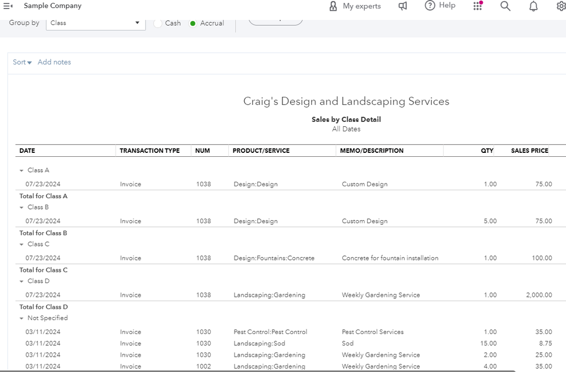Open the notifications bell
Image resolution: width=566 pixels, height=372 pixels.
point(533,6)
